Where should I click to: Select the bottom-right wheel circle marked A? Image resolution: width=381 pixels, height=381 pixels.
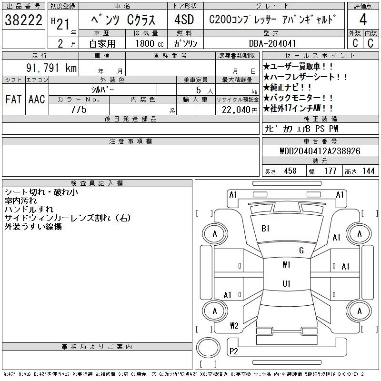tap(359, 311)
